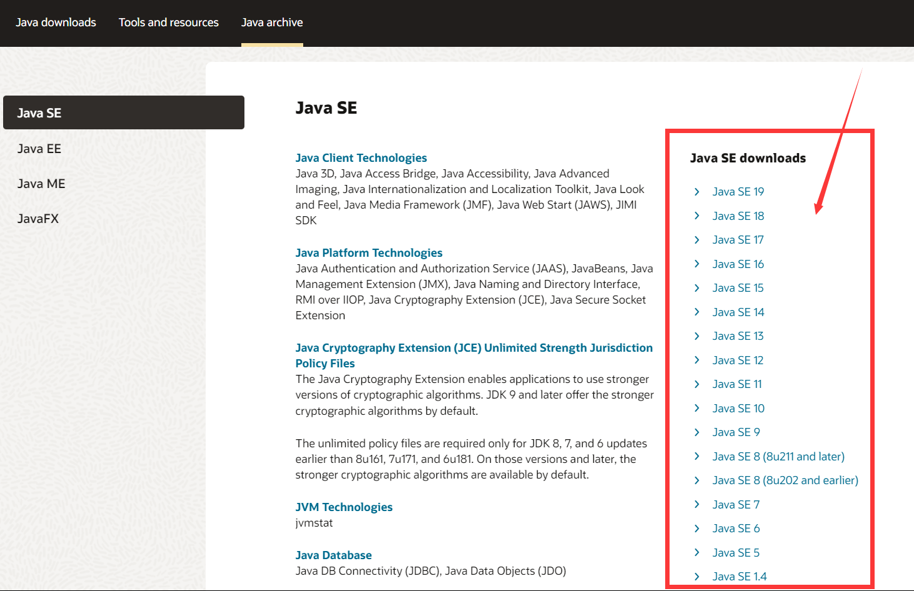Viewport: 914px width, 591px height.
Task: Click the chevron beside Java SE 8 (8u202 and earlier)
Action: pyautogui.click(x=697, y=480)
